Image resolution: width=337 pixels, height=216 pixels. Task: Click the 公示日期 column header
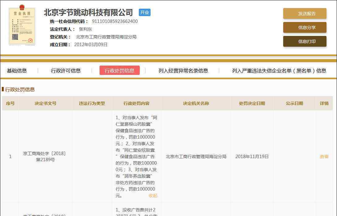[x=294, y=103]
